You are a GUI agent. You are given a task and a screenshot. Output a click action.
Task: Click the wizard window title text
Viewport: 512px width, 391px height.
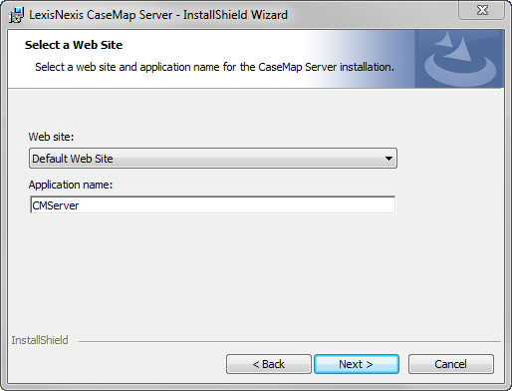[158, 15]
